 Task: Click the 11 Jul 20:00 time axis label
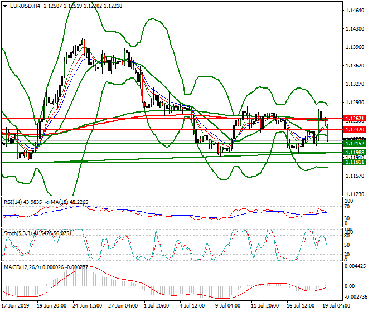click(x=265, y=306)
